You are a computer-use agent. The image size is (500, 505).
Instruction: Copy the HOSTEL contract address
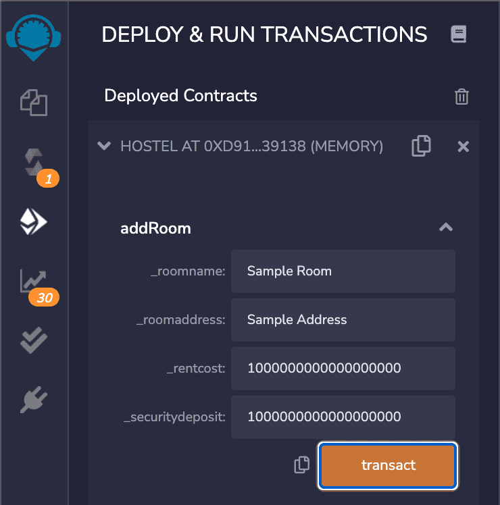tap(421, 146)
